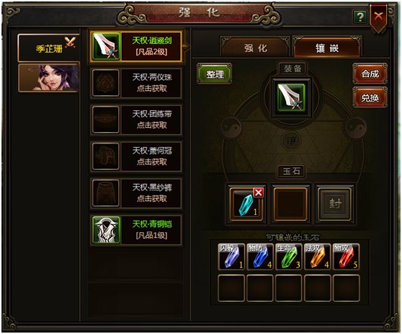This screenshot has width=402, height=334.
Task: Click the empty middle jade slot
Action: click(290, 204)
